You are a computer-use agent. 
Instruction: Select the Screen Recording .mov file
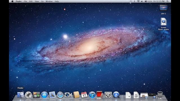pyautogui.click(x=163, y=24)
